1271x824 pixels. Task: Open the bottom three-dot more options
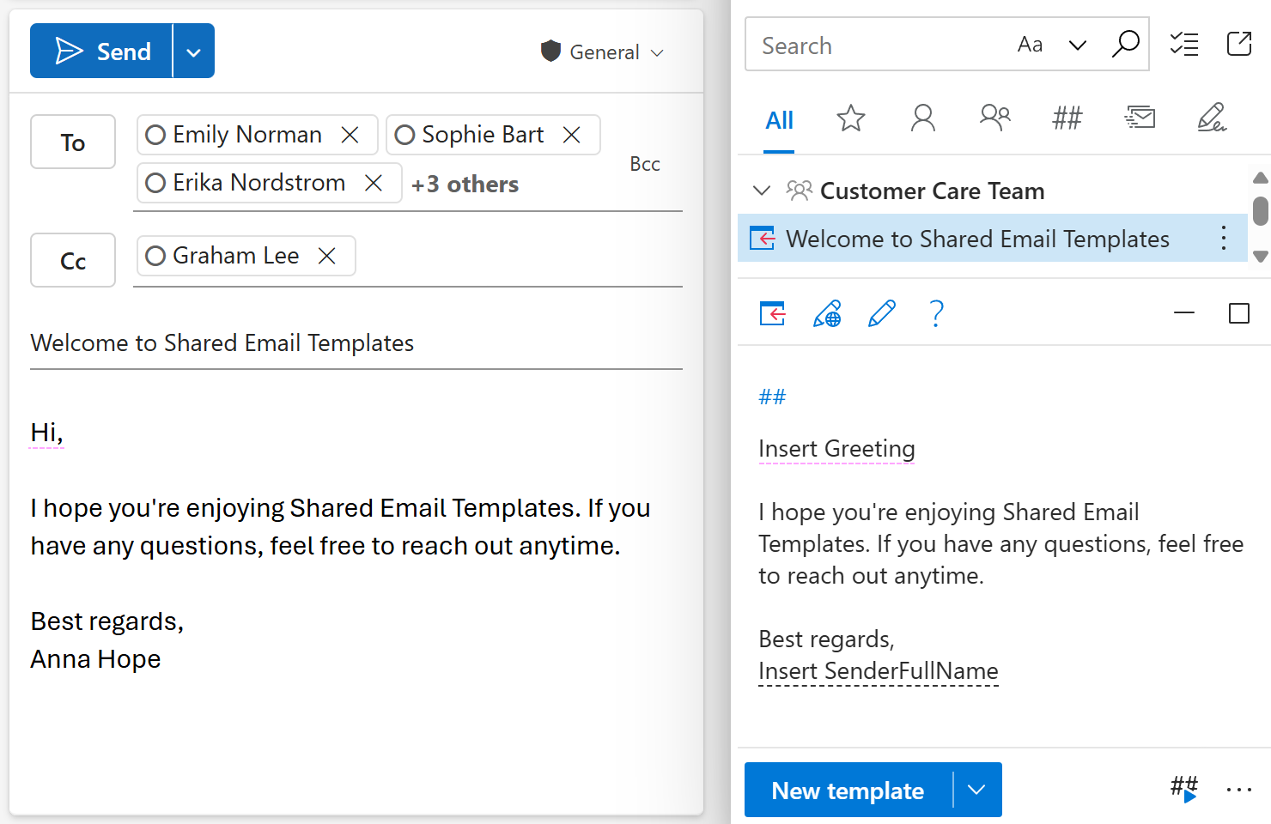(1239, 790)
